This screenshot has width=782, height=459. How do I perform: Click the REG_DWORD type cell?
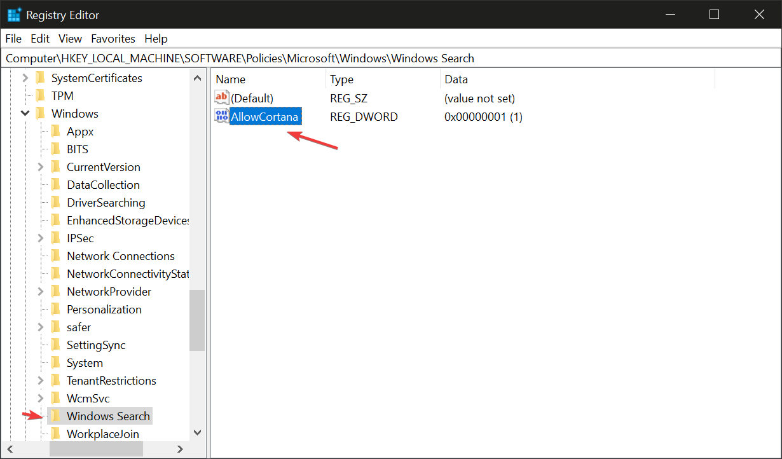pos(364,117)
